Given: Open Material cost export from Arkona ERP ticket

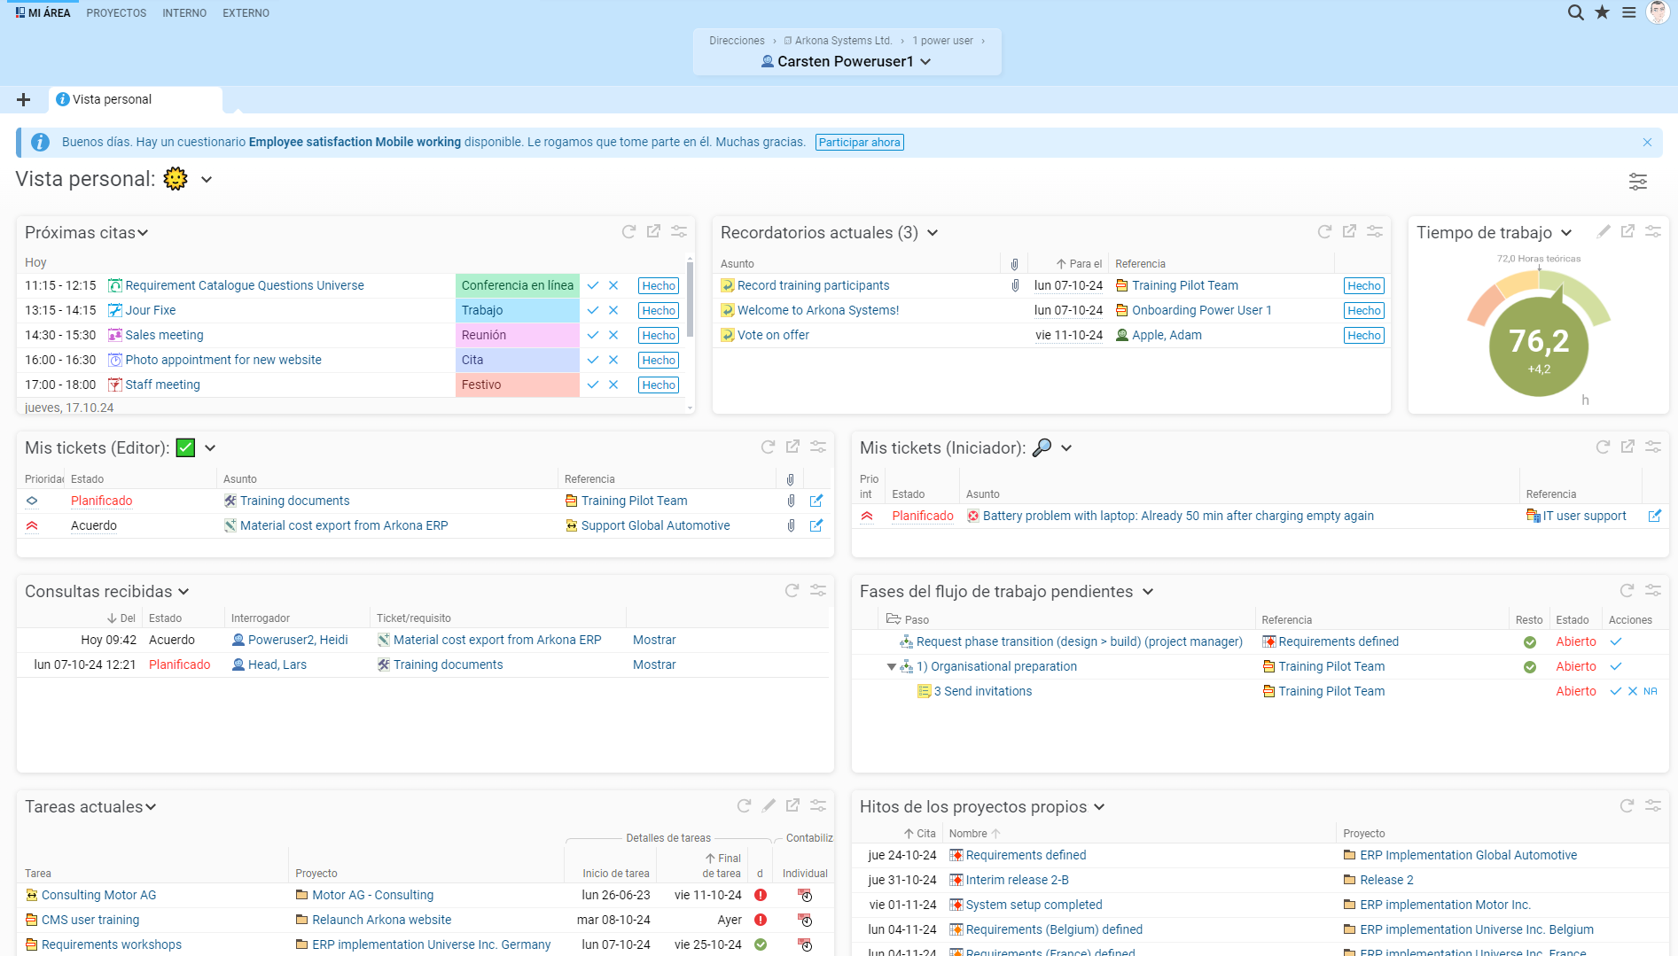Looking at the screenshot, I should (x=344, y=525).
